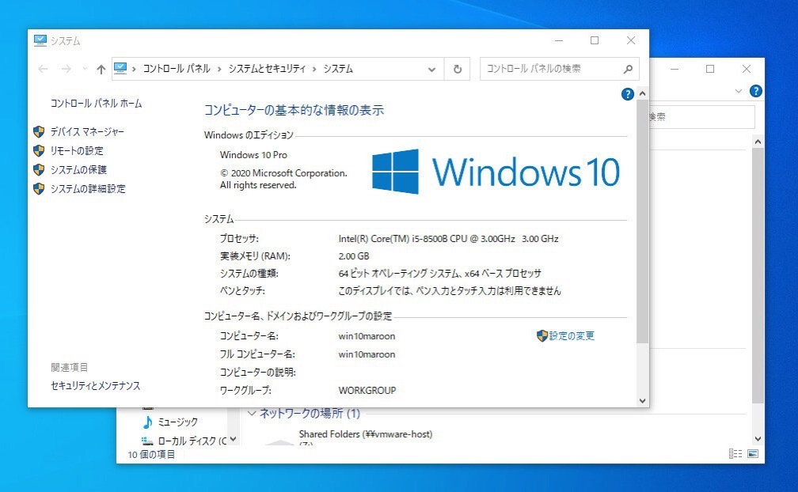Click the music note icon in Explorer
798x492 pixels.
click(x=147, y=422)
